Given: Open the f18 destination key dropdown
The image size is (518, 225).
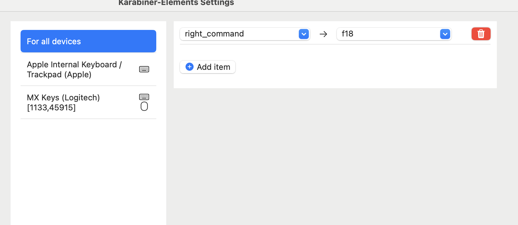Looking at the screenshot, I should point(394,34).
